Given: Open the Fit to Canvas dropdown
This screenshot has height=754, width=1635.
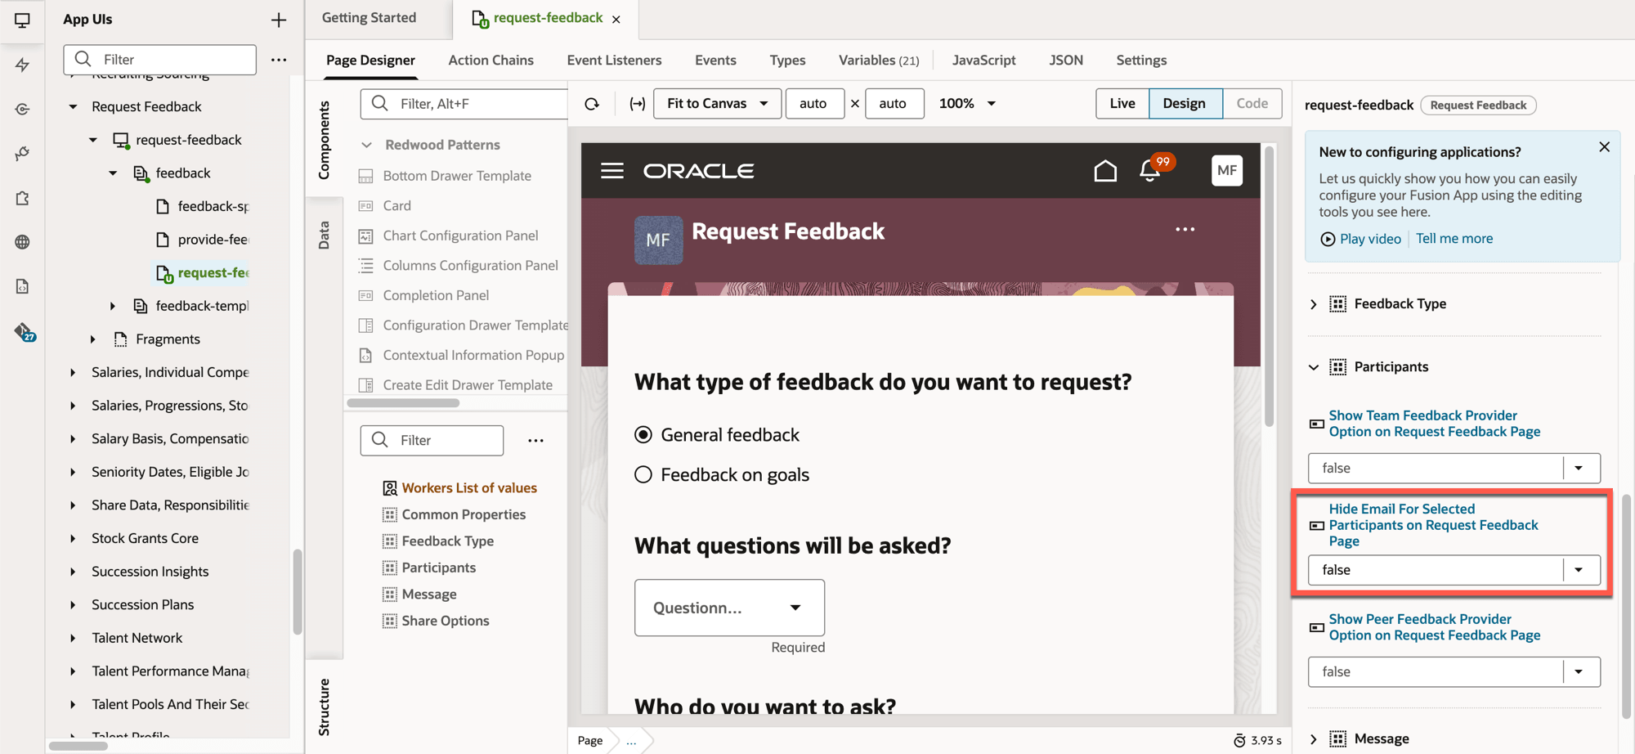Looking at the screenshot, I should point(716,103).
